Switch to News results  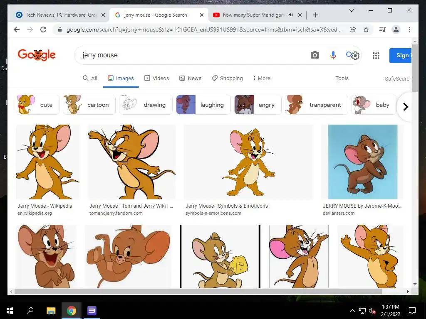(x=191, y=78)
